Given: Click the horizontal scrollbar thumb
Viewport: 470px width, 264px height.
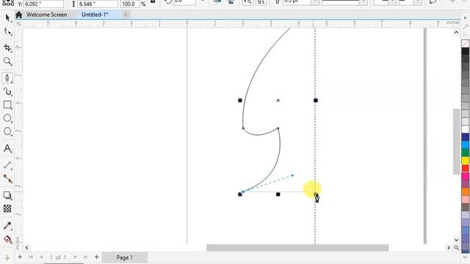Looking at the screenshot, I should click(297, 248).
